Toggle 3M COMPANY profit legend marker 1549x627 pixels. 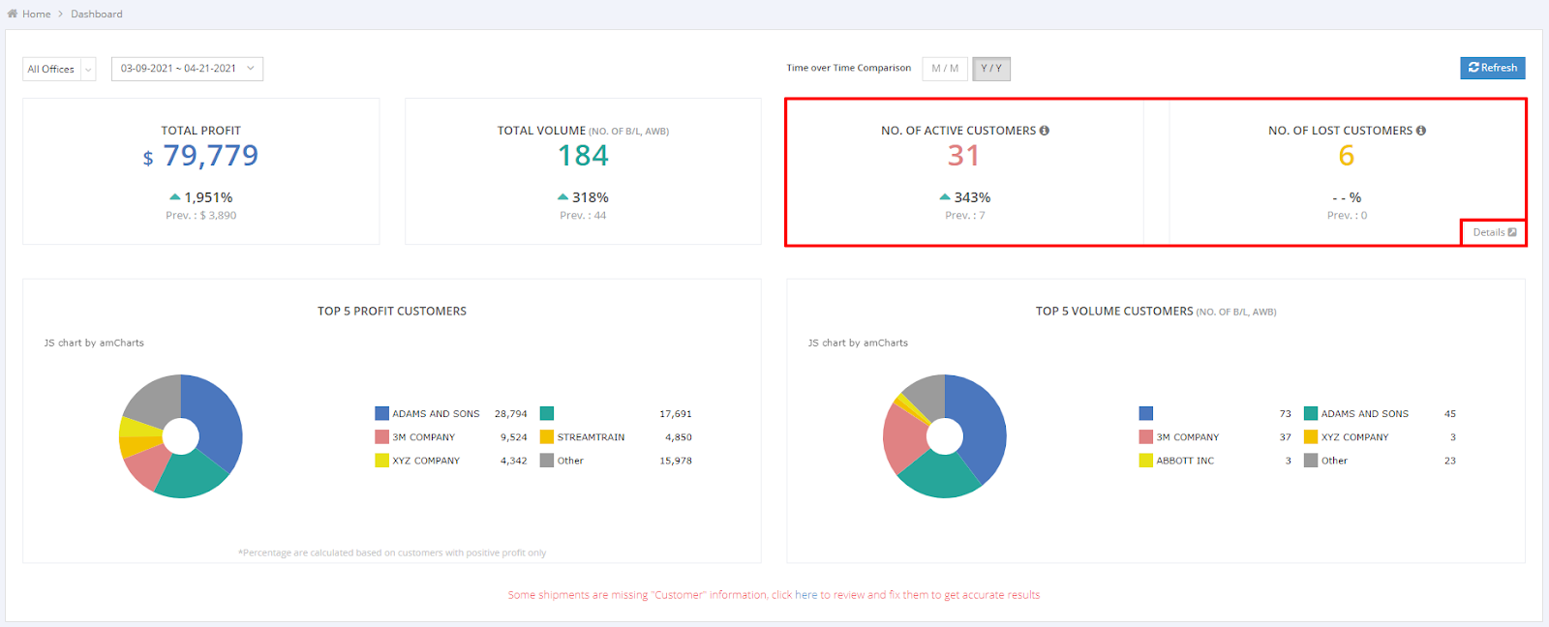click(381, 437)
